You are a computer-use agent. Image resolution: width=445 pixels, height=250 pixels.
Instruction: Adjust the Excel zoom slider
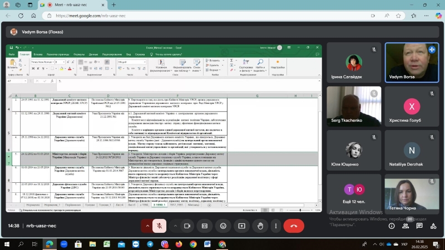pyautogui.click(x=300, y=210)
